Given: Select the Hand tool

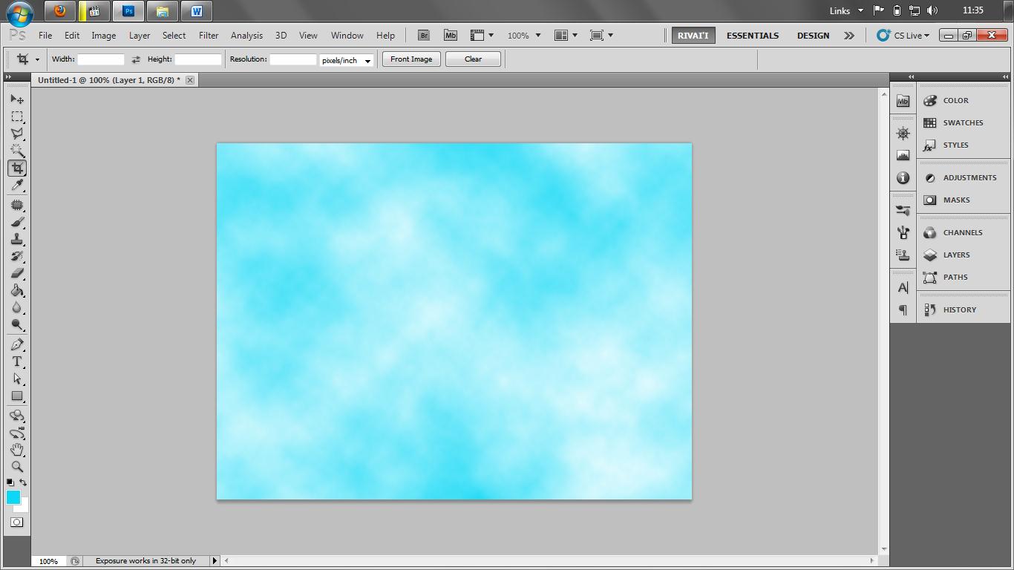Looking at the screenshot, I should (17, 450).
